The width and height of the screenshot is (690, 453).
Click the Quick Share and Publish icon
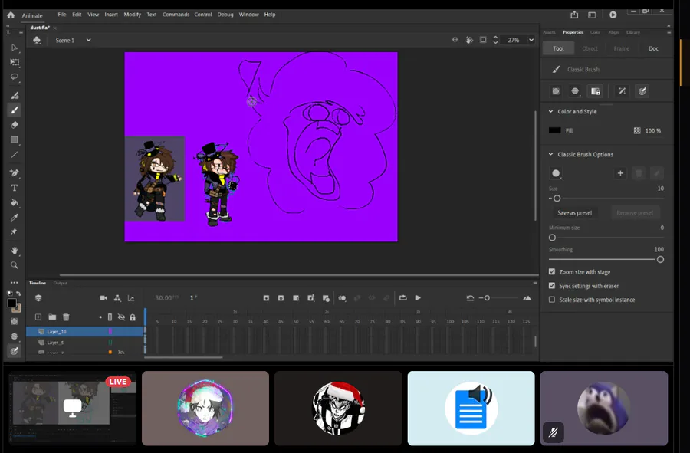(574, 15)
